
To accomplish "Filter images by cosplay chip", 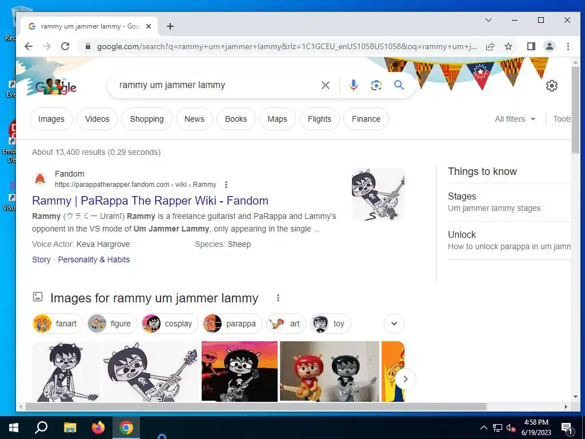I will point(170,324).
